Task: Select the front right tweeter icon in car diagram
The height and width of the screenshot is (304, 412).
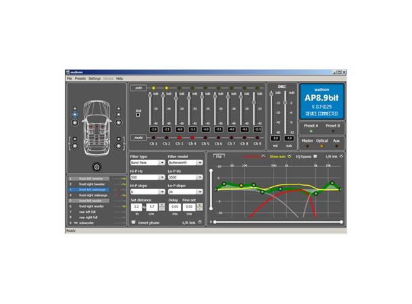Action: (119, 108)
